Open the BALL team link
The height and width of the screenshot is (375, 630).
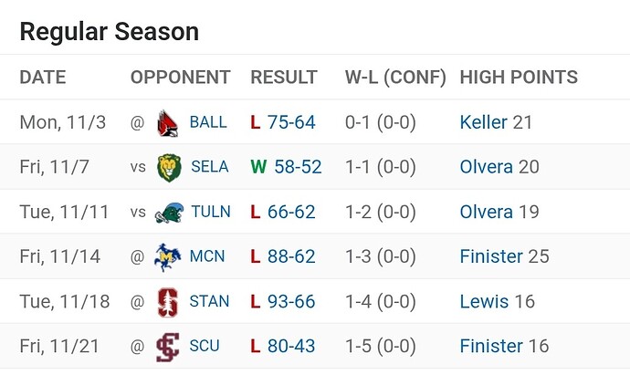207,122
